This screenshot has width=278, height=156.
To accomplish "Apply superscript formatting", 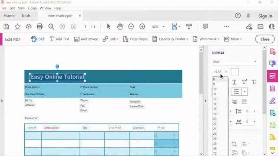I will (x=244, y=82).
